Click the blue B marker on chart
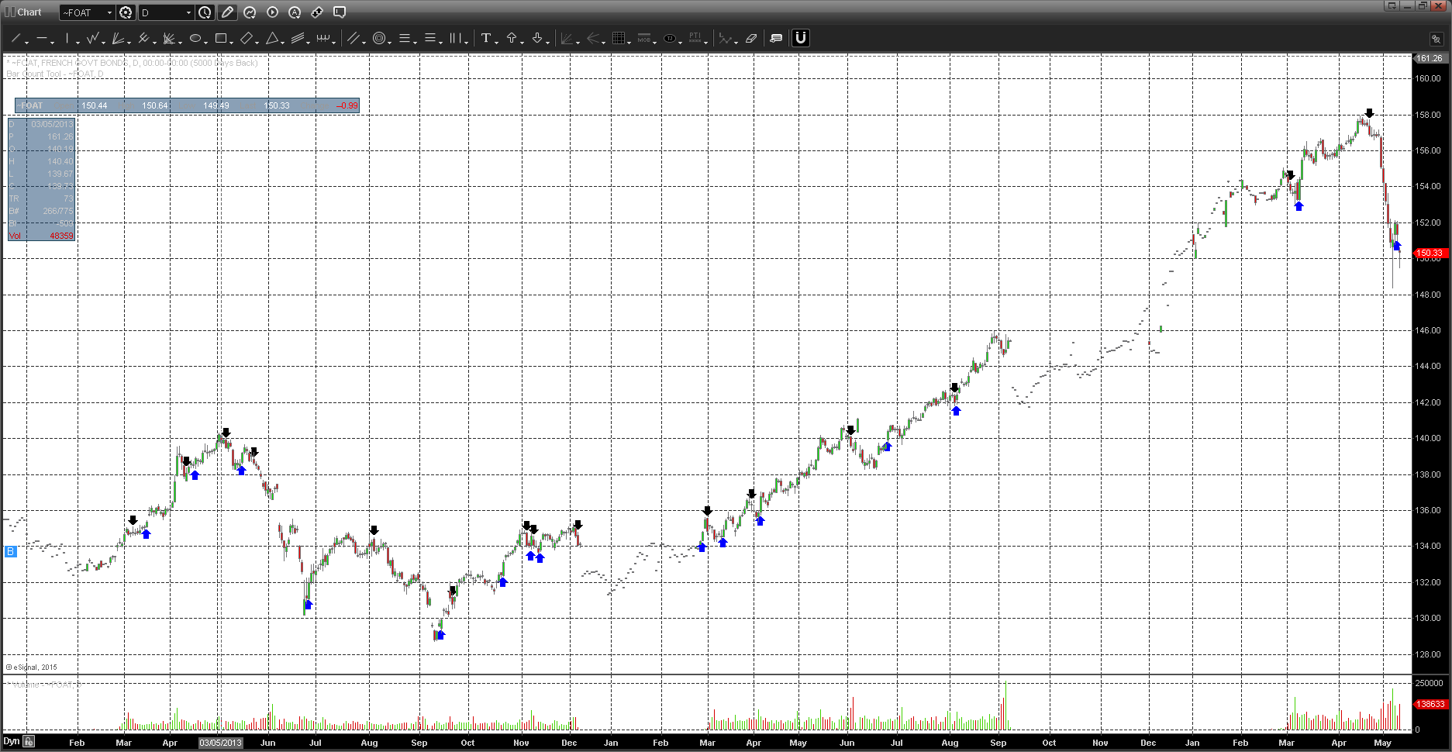This screenshot has width=1452, height=752. [x=10, y=551]
